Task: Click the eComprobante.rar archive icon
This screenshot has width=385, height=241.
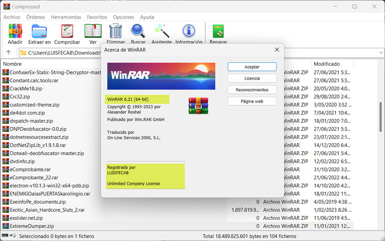Action: tap(6, 169)
